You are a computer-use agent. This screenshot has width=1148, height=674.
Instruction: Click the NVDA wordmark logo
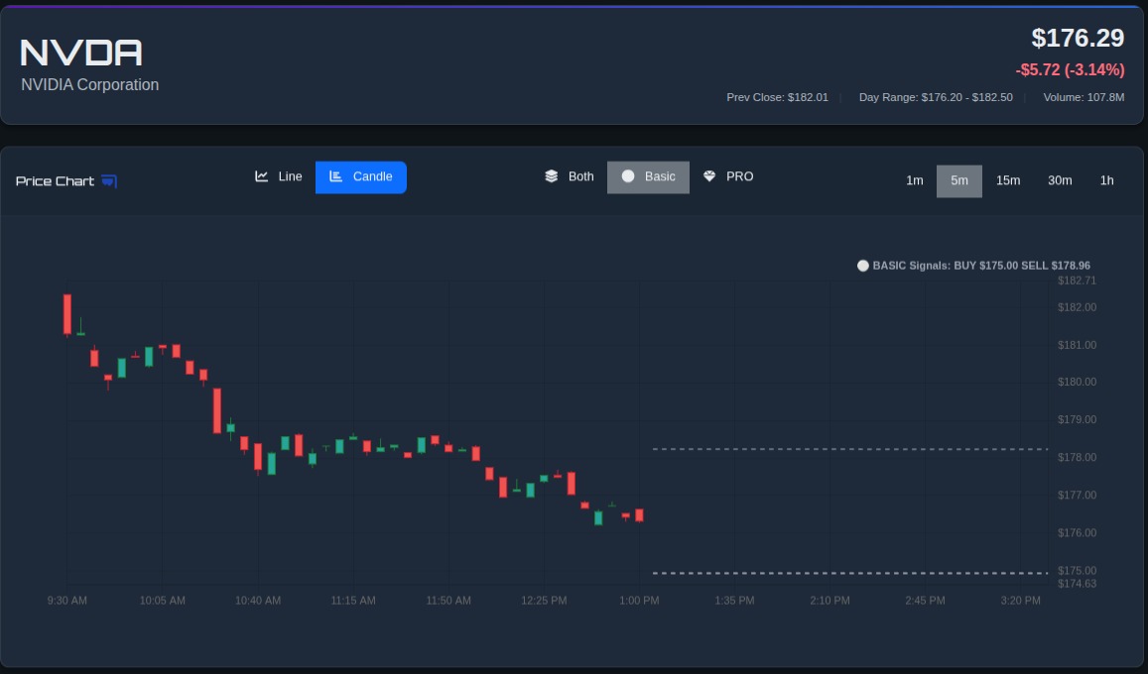[x=79, y=52]
